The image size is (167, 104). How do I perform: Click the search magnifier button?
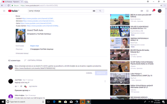click(x=100, y=11)
